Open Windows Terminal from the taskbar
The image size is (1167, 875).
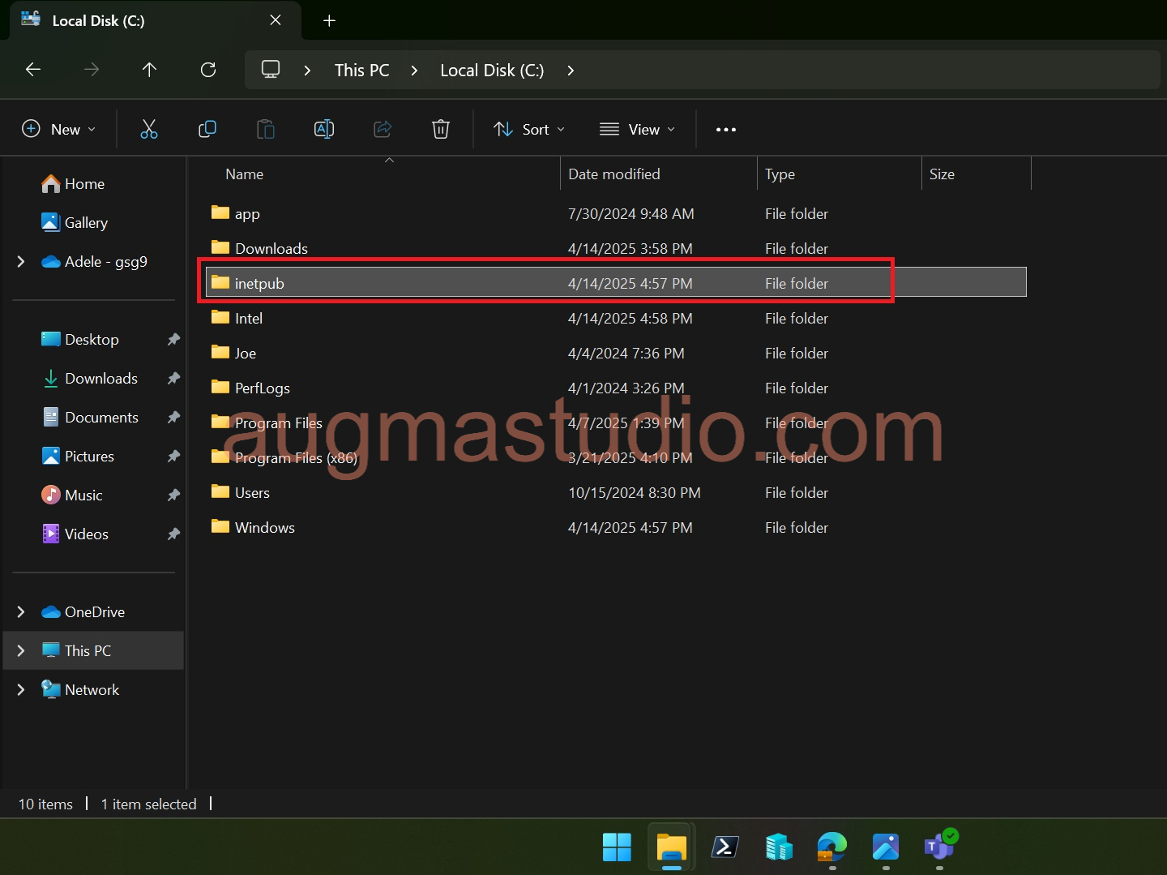point(725,846)
